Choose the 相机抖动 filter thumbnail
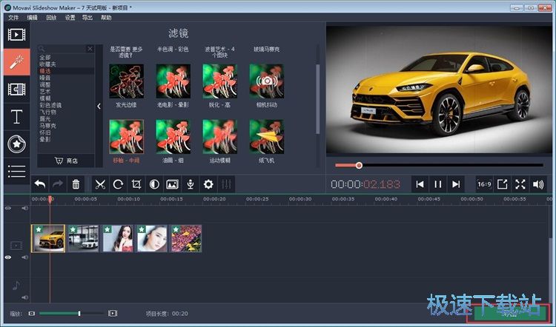This screenshot has width=556, height=327. tap(267, 81)
